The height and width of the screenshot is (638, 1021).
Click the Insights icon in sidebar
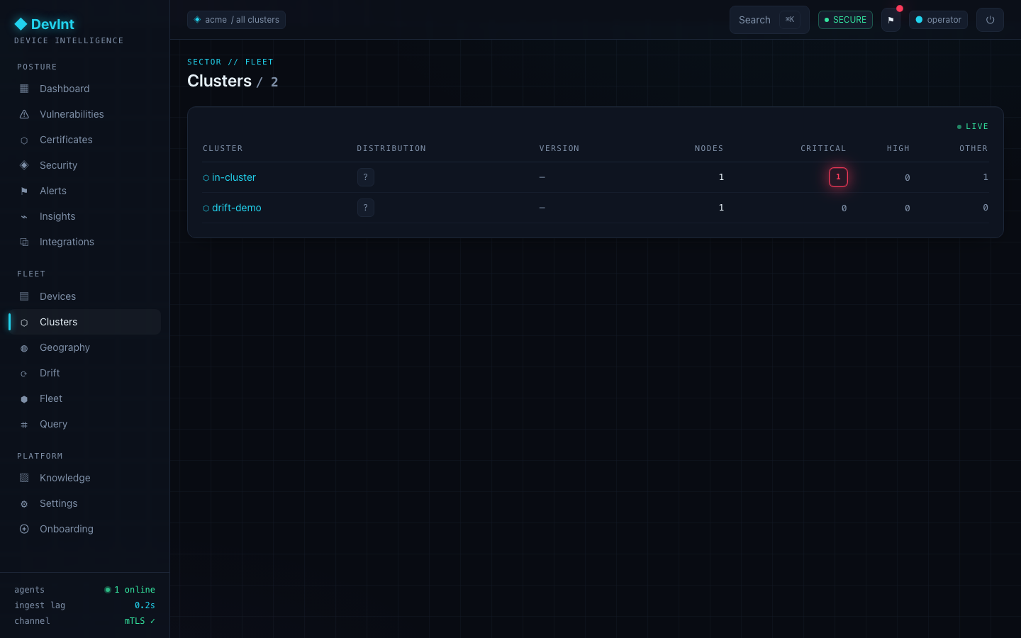(24, 217)
